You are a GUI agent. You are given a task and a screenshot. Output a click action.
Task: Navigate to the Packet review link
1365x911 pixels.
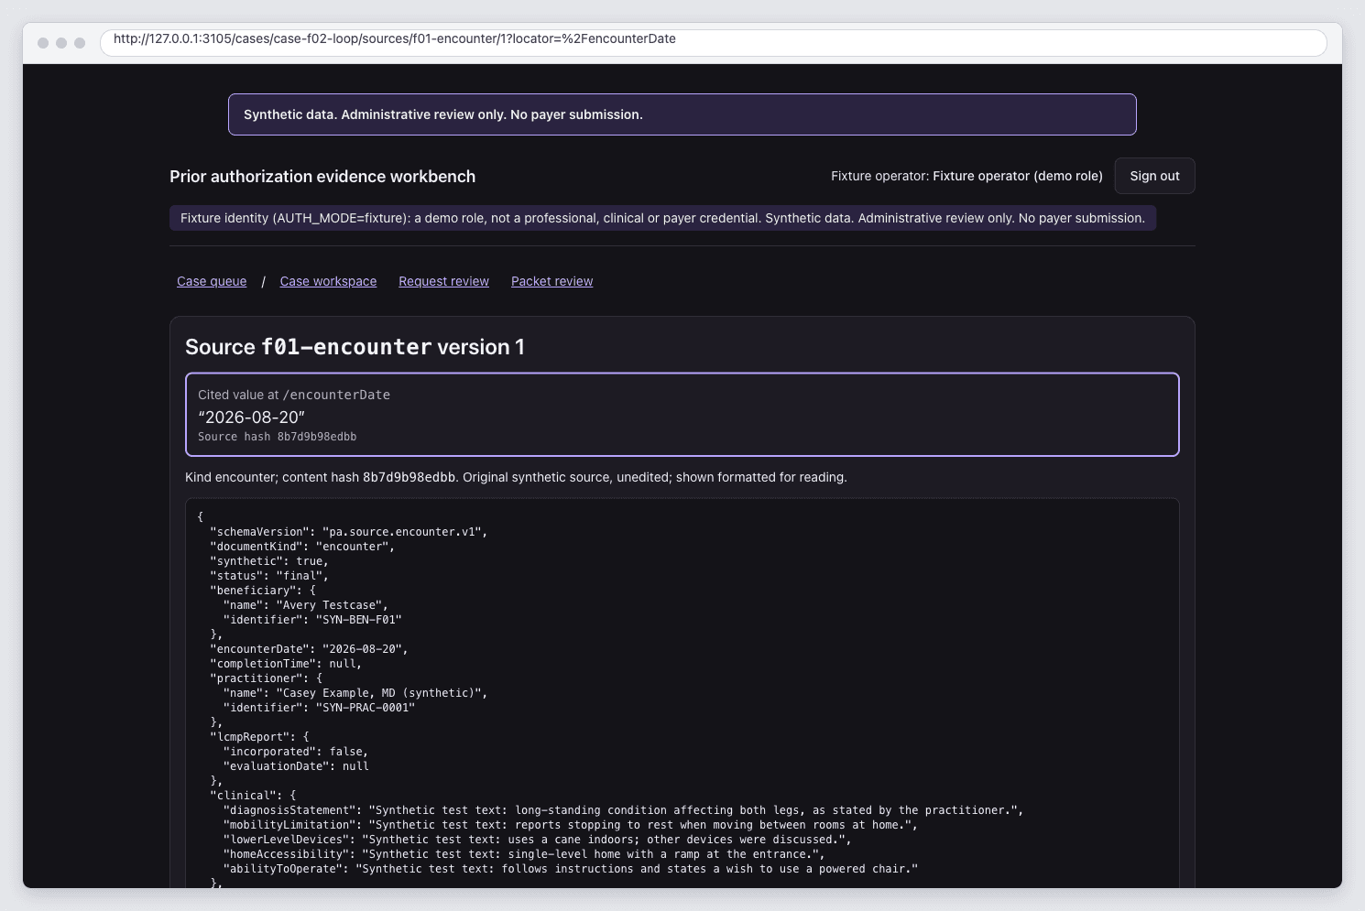[551, 281]
